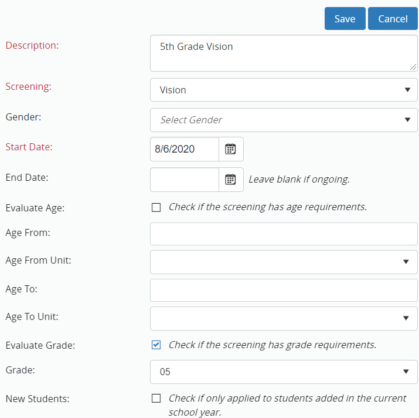
Task: Tick the New Students checkbox
Action: pos(156,399)
